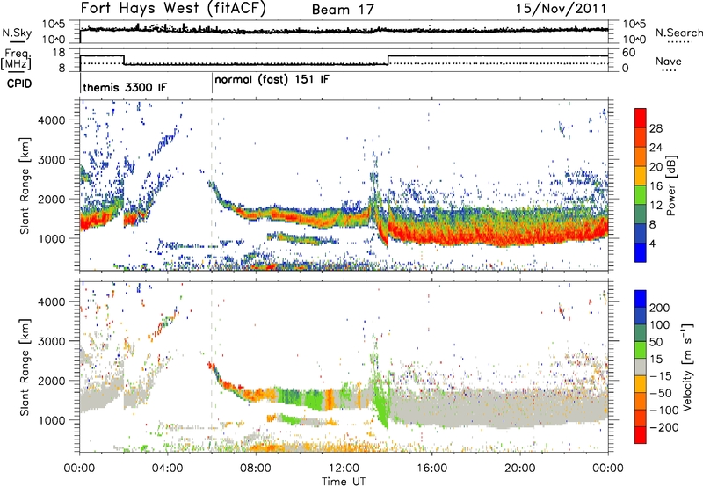Click the '4000' tick on the power panel axis
703x487 pixels.
[52, 120]
